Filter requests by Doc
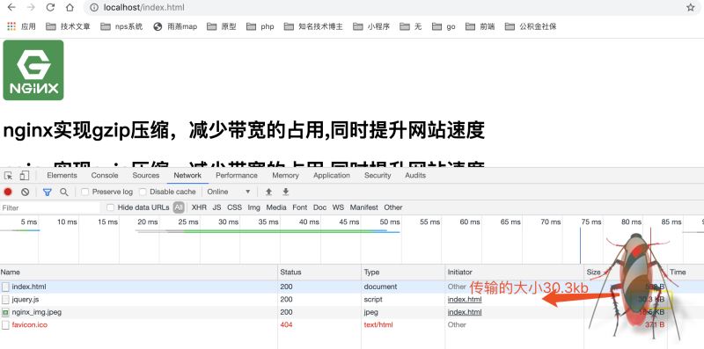The image size is (704, 349). [319, 207]
